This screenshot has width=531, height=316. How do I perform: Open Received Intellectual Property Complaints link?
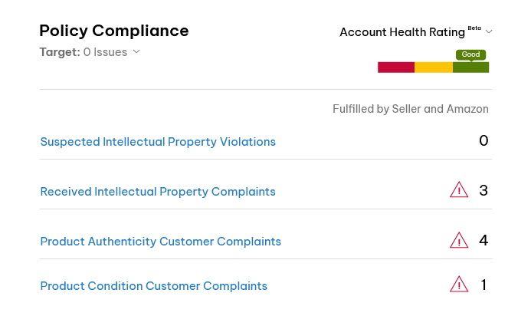[x=158, y=192]
